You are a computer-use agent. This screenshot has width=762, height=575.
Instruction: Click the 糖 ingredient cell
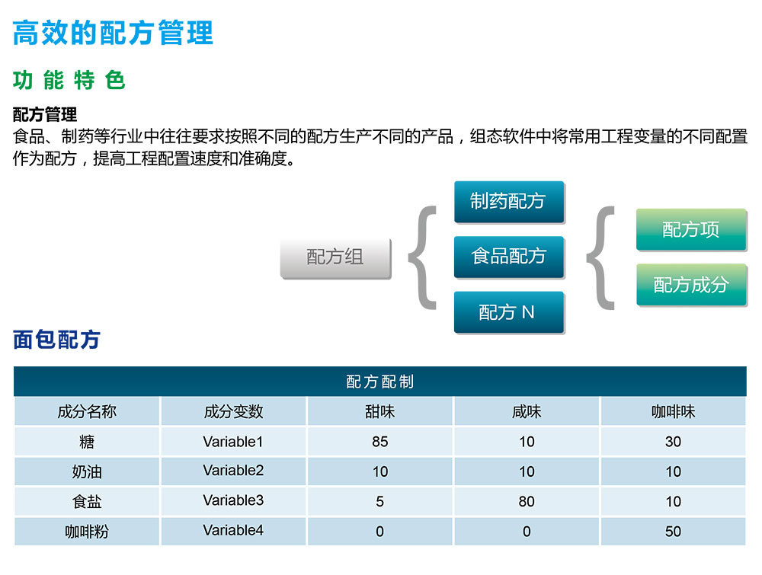[87, 442]
